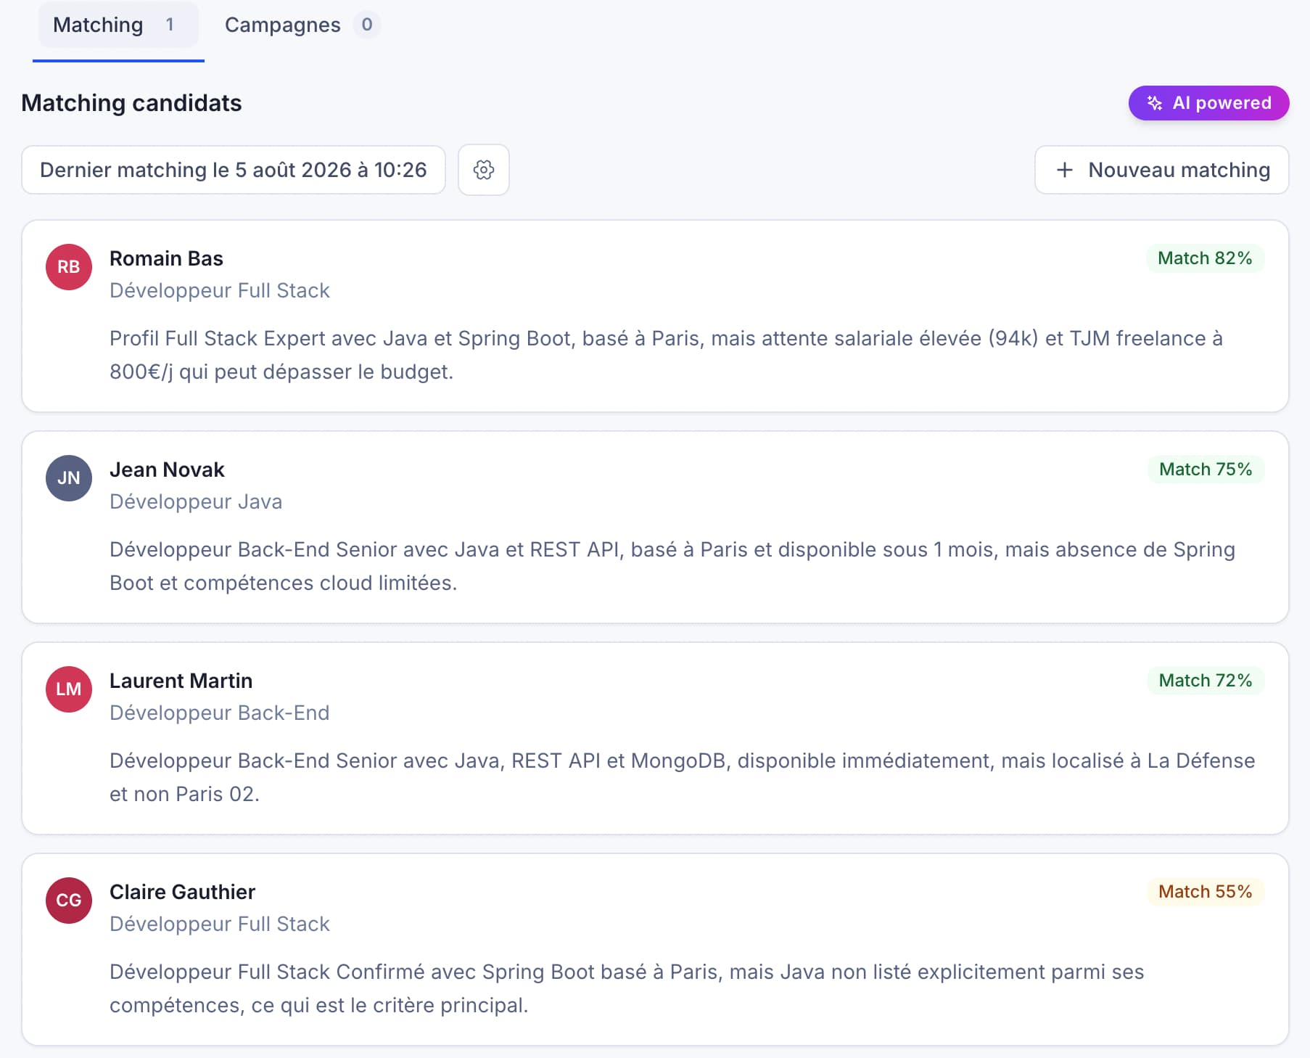Click the JN avatar of Jean Novak
Viewport: 1310px width, 1058px height.
(x=69, y=478)
